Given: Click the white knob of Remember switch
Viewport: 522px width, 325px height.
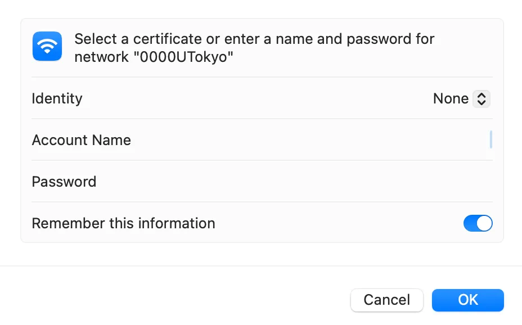Looking at the screenshot, I should 484,223.
